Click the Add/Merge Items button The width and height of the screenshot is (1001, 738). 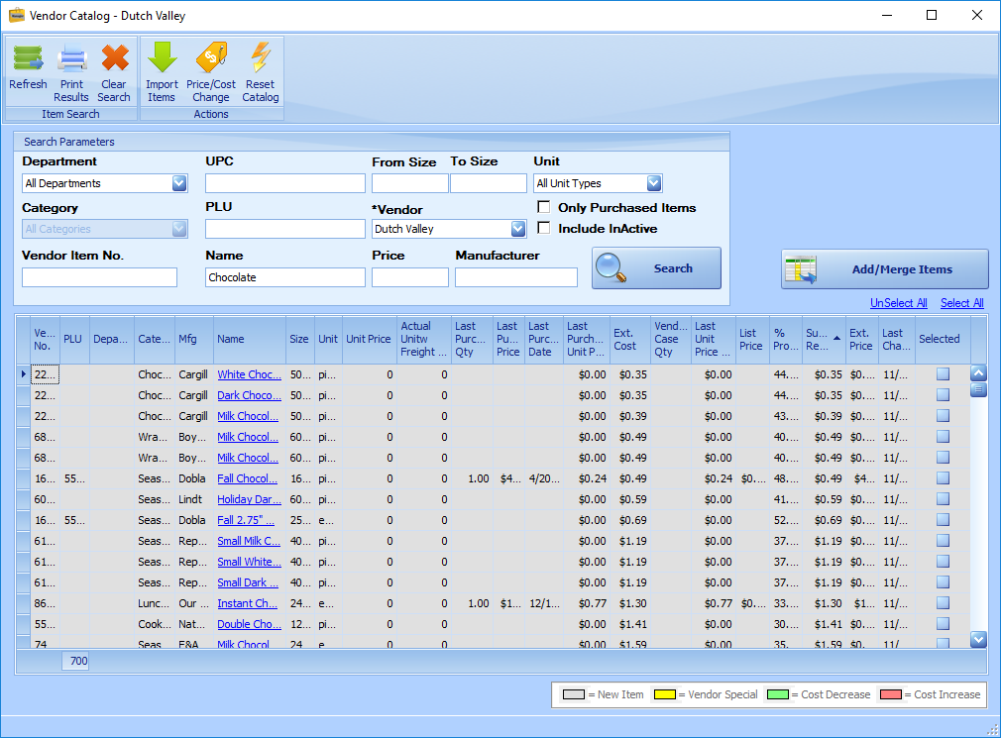tap(884, 269)
